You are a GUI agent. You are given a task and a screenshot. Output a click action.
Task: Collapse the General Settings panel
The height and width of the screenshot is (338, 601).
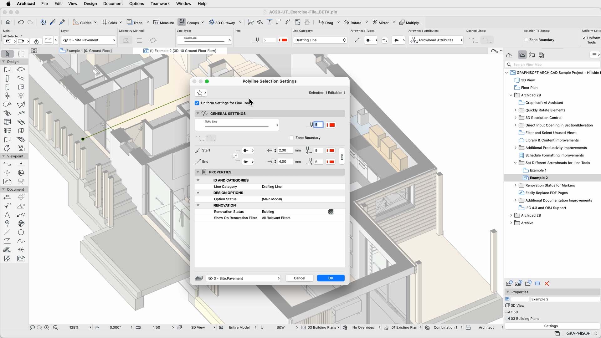click(198, 114)
